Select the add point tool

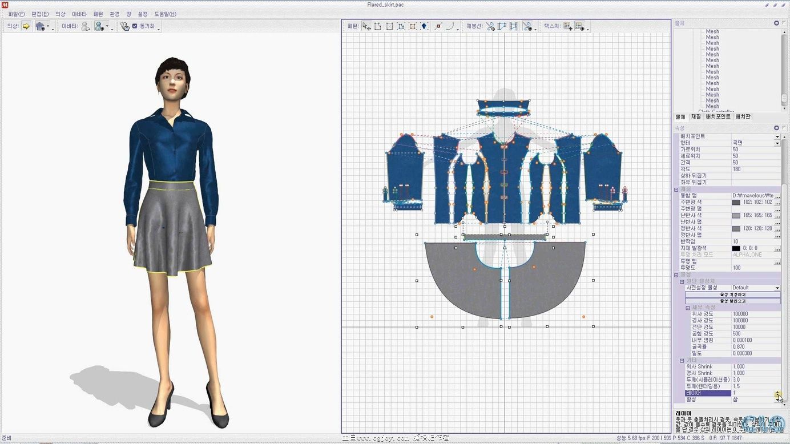point(438,26)
